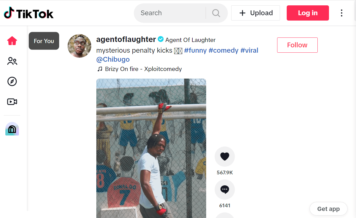Click the Upload button
The image size is (356, 218).
(x=255, y=13)
